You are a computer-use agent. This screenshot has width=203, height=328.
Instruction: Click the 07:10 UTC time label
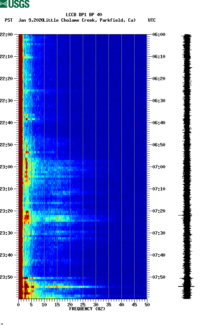159,189
